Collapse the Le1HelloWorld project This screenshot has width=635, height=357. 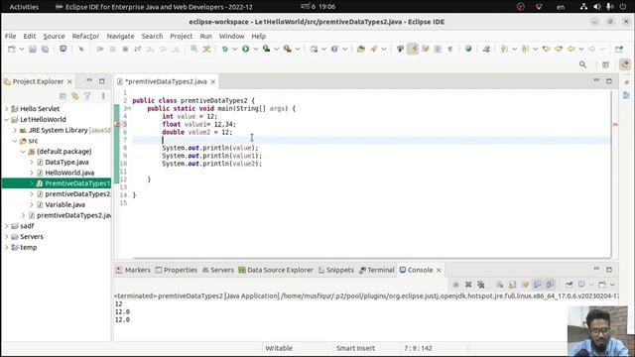pyautogui.click(x=7, y=119)
